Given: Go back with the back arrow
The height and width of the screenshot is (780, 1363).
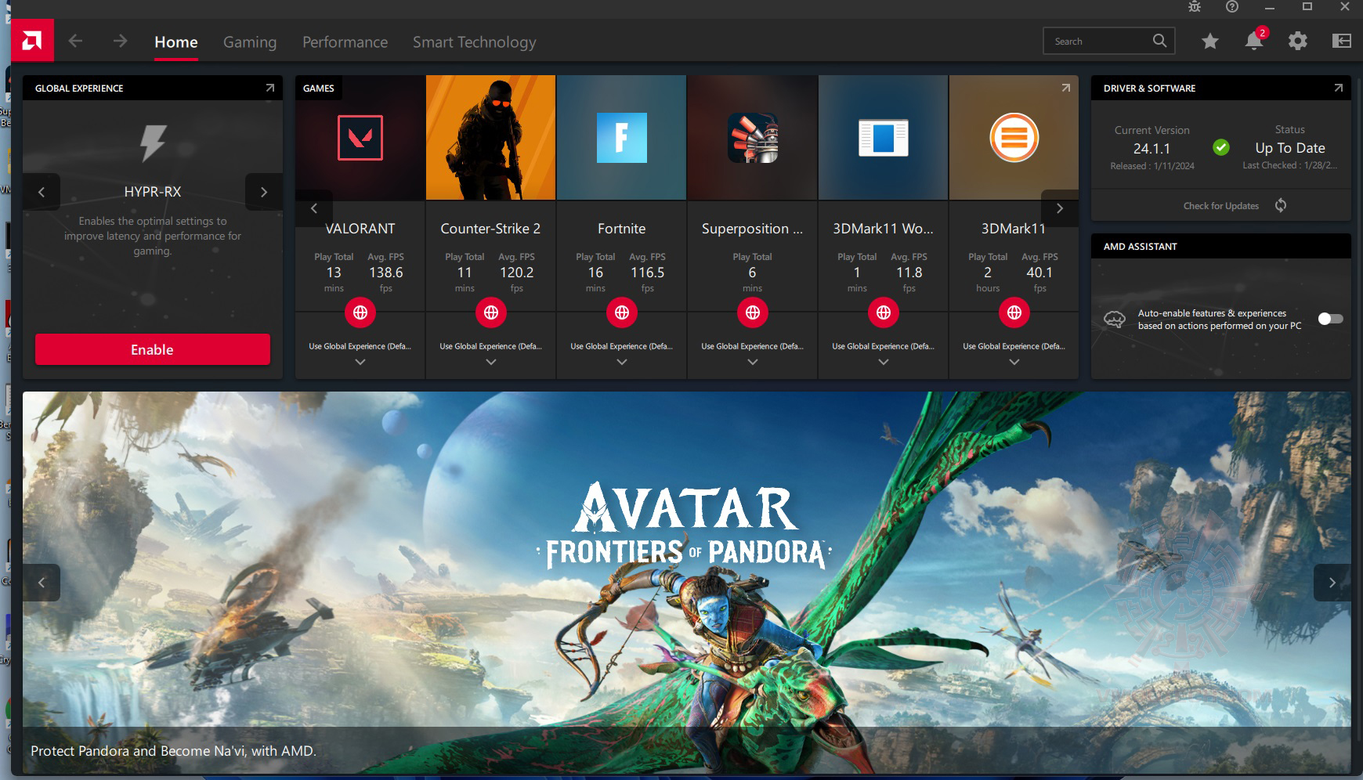Looking at the screenshot, I should click(75, 41).
